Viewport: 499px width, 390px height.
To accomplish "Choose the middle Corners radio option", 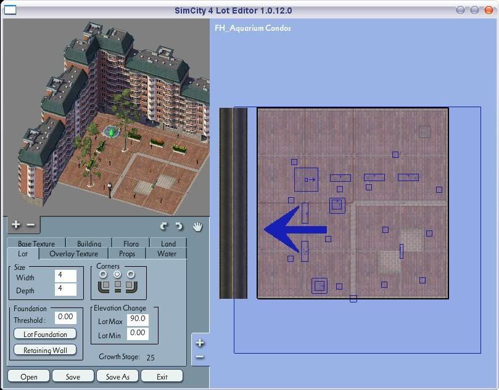I will pyautogui.click(x=117, y=274).
